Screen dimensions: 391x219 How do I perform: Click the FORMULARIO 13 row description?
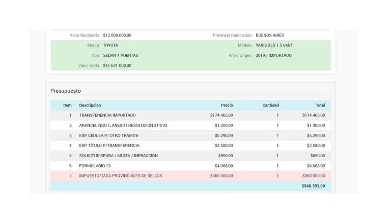(95, 166)
